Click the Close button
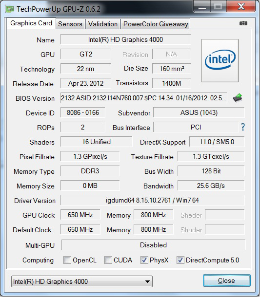Image resolution: width=260 pixels, height=297 pixels. (227, 280)
